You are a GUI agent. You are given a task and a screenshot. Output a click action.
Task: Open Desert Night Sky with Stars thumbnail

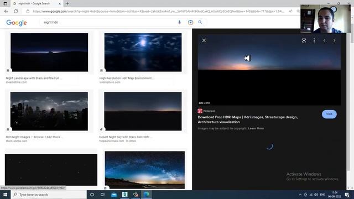(143, 111)
